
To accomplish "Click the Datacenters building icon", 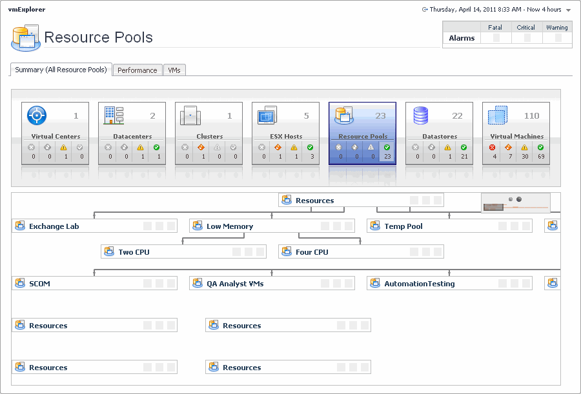I will click(114, 116).
